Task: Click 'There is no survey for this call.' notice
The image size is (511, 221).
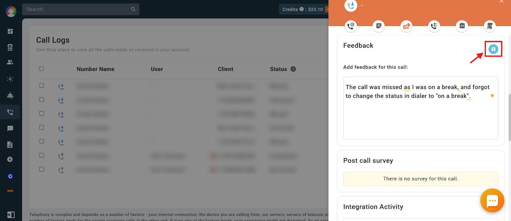Action: click(x=421, y=179)
